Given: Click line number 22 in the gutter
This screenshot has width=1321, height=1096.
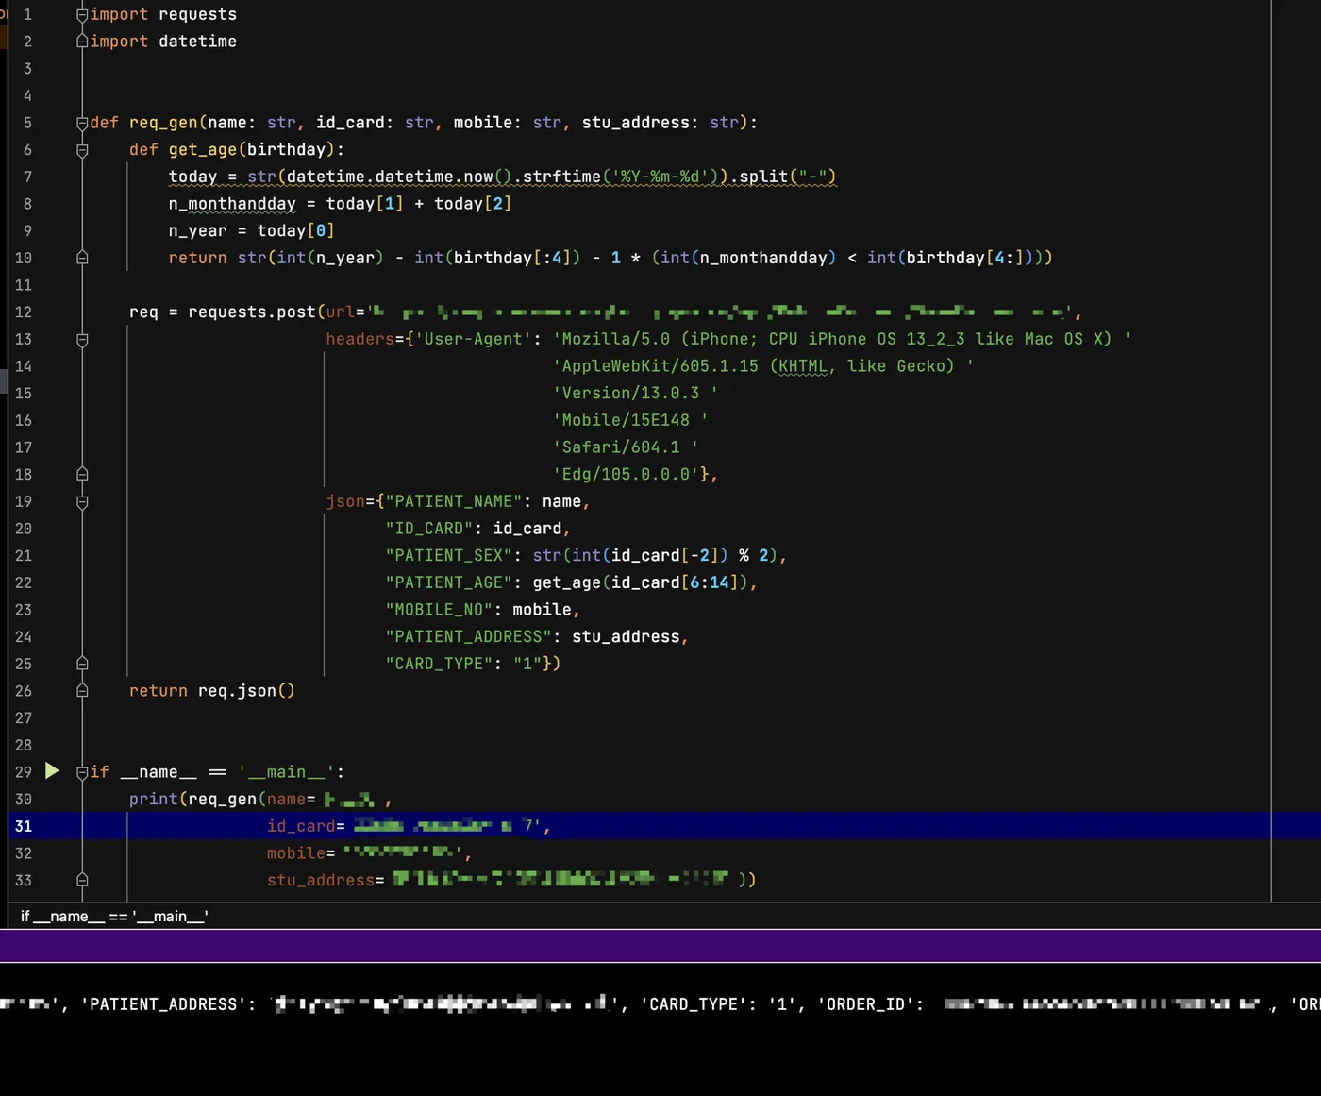Looking at the screenshot, I should tap(24, 582).
